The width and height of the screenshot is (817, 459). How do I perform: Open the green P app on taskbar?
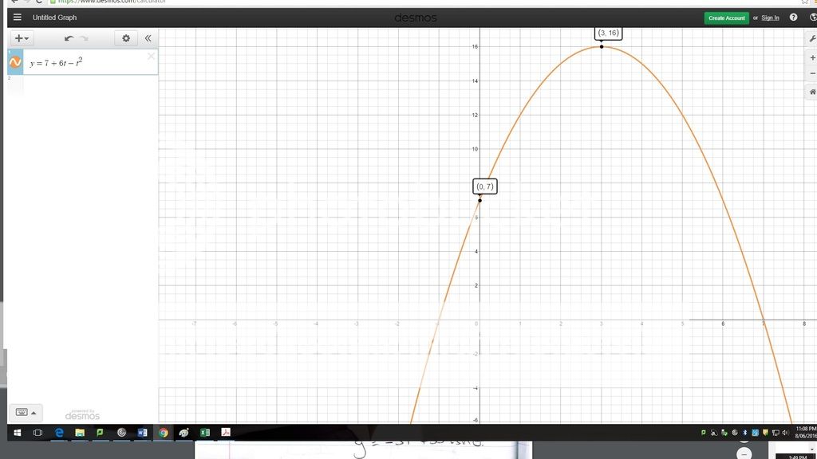tap(100, 433)
